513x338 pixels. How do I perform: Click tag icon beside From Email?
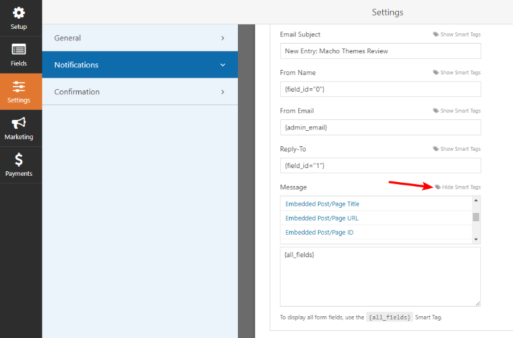pos(436,111)
